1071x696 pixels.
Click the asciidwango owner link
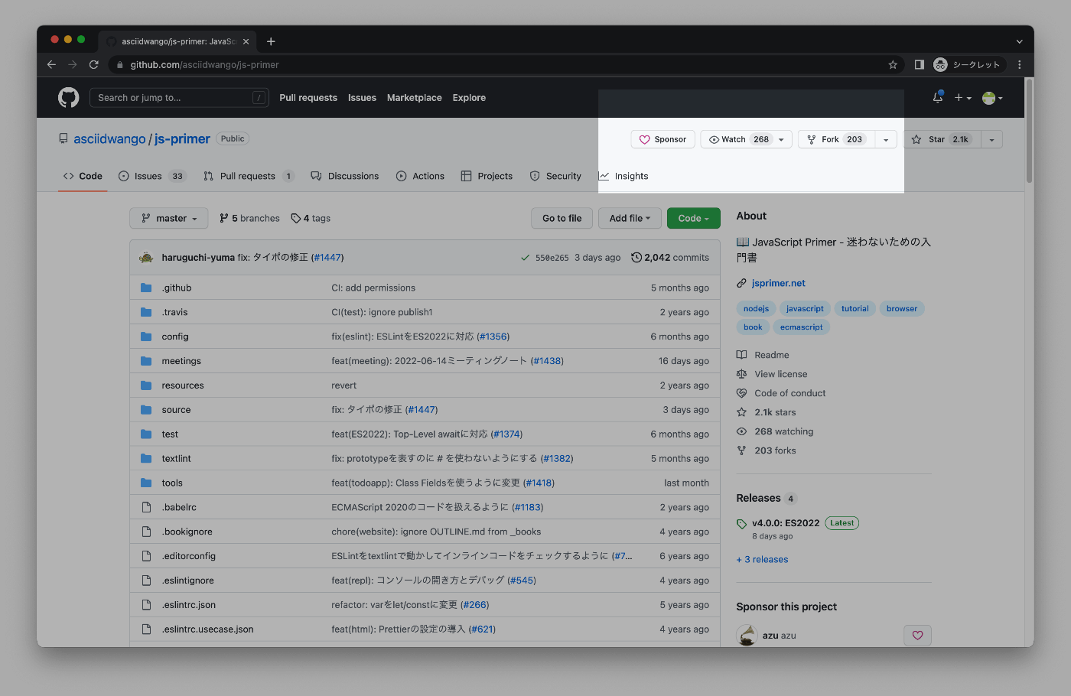pos(109,138)
